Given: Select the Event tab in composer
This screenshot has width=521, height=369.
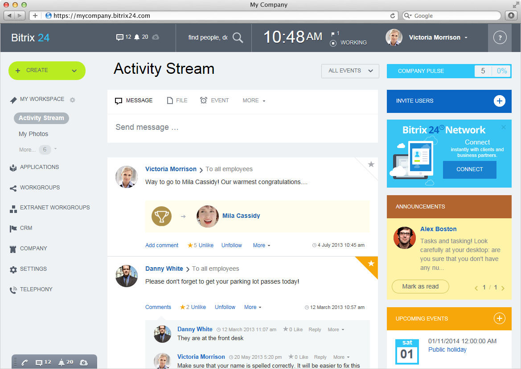Looking at the screenshot, I should pos(214,100).
